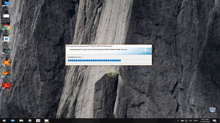
Task: Click the HP LaserJet Professional installer title bar
Action: [x=109, y=46]
